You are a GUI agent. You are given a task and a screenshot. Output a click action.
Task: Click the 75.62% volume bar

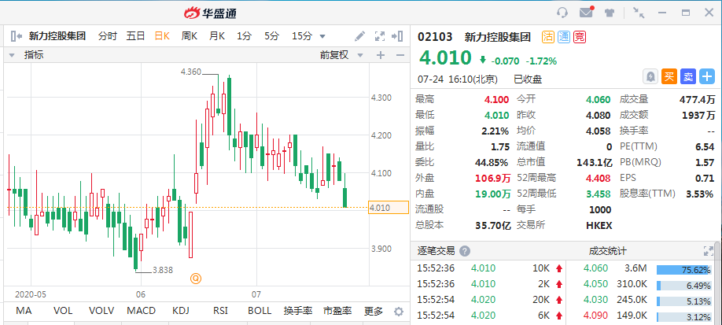point(683,270)
